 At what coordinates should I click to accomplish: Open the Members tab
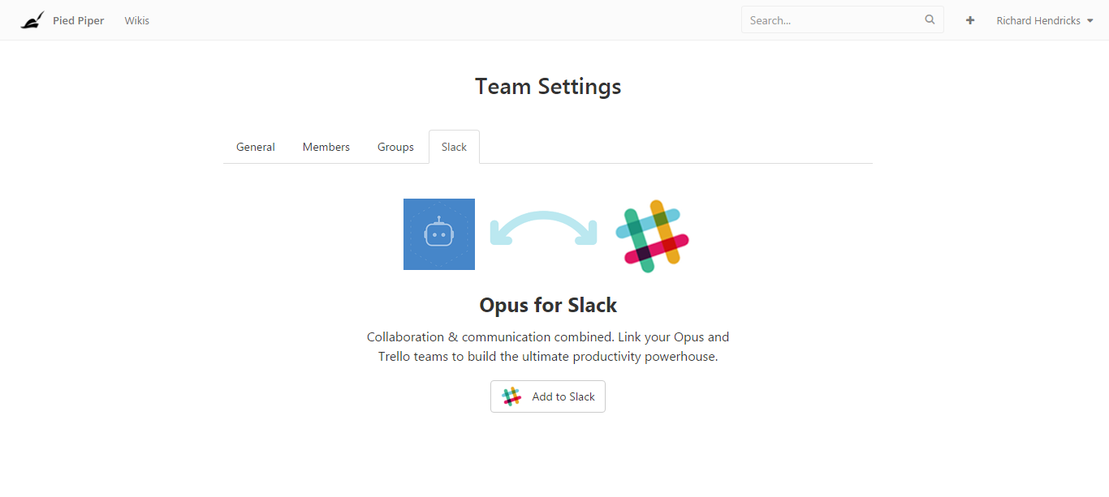point(326,147)
